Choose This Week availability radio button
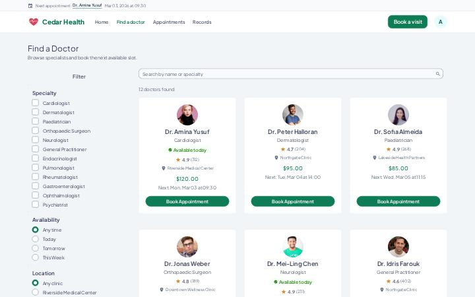Viewport: 475px width, 297px height. 36,257
